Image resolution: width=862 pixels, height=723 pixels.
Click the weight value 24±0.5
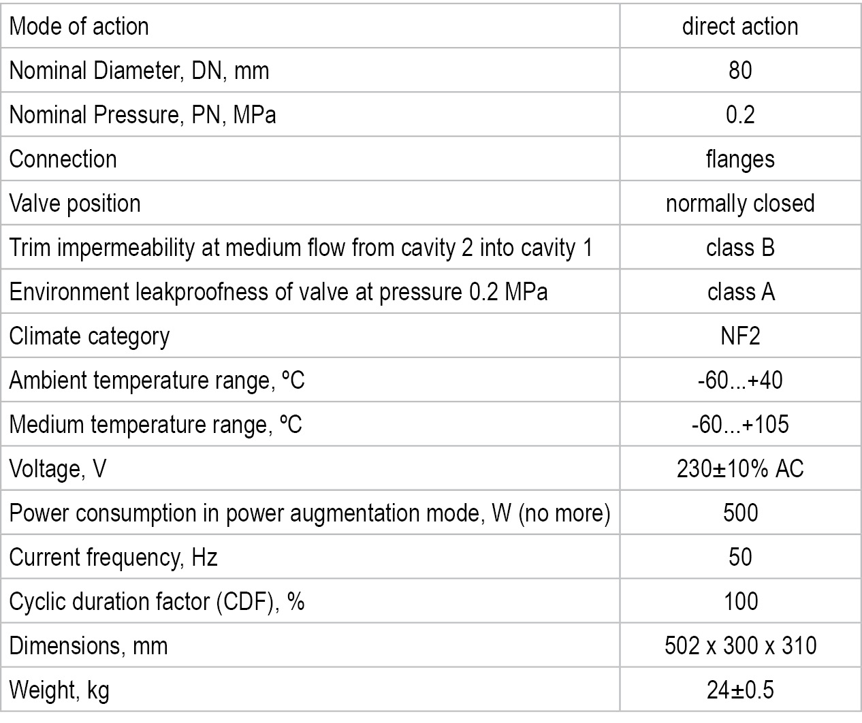(740, 690)
